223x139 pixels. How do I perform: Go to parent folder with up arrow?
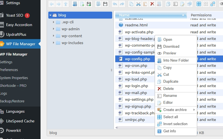click(x=66, y=4)
